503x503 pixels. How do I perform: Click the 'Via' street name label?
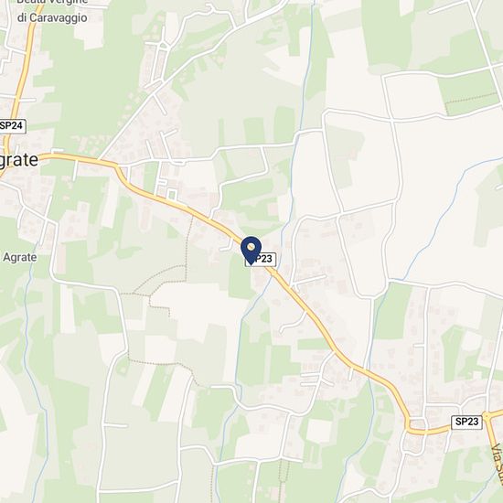(497, 452)
